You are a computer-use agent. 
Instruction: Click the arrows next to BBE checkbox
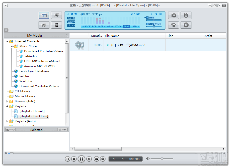click(x=145, y=18)
